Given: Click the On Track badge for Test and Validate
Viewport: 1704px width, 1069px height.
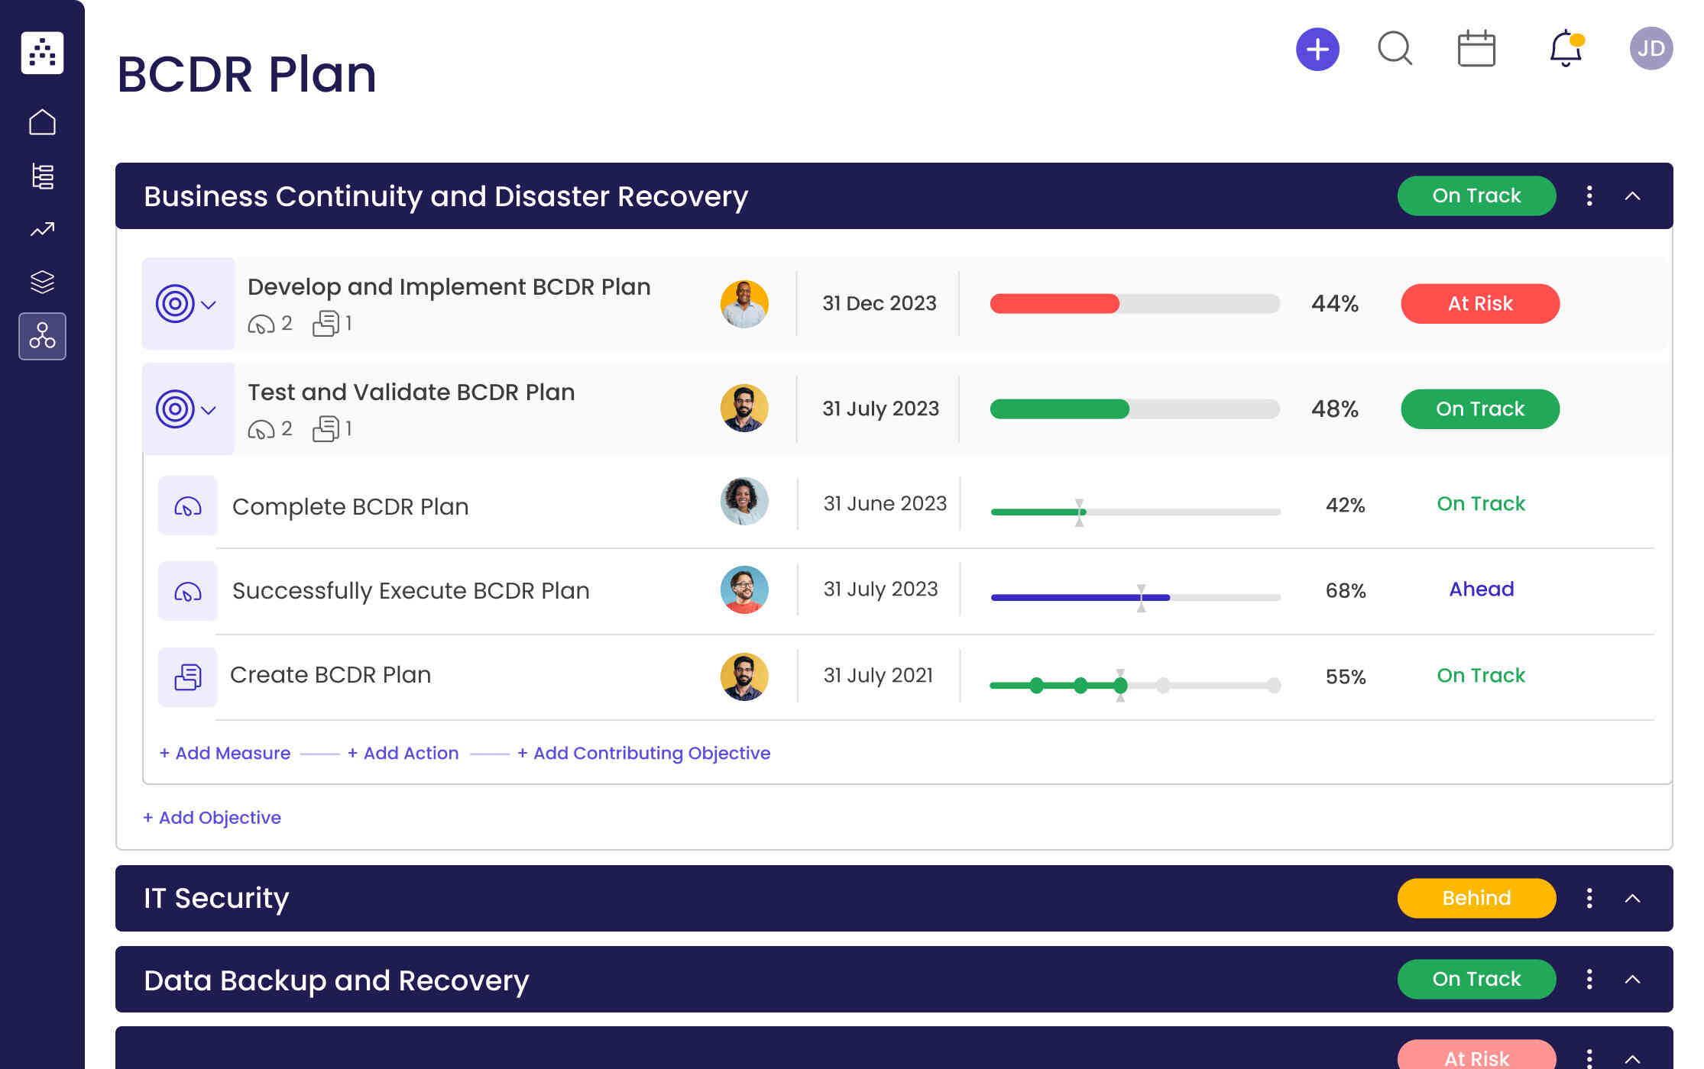Looking at the screenshot, I should [x=1479, y=409].
